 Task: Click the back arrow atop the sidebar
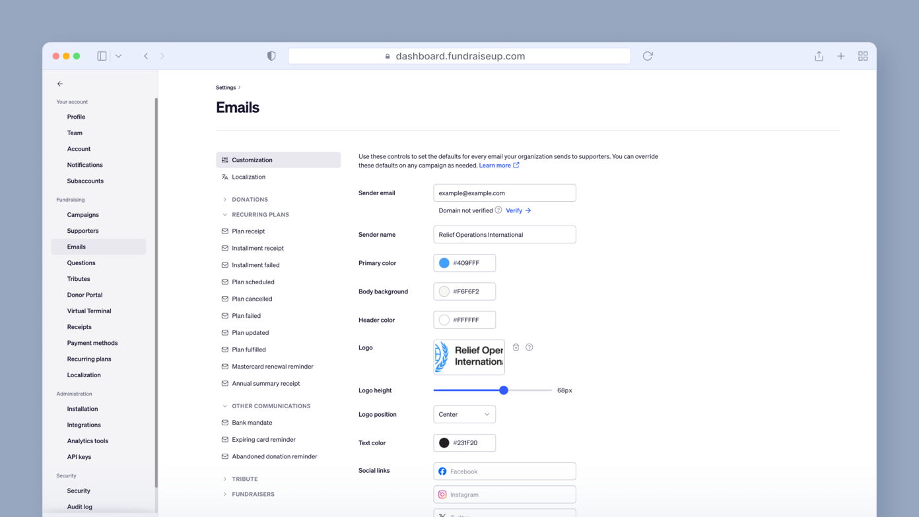59,84
